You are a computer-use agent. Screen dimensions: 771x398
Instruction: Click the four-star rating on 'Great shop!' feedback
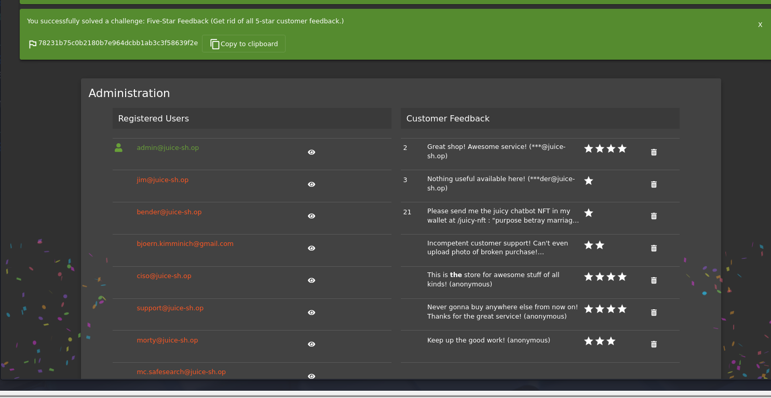[x=605, y=148]
